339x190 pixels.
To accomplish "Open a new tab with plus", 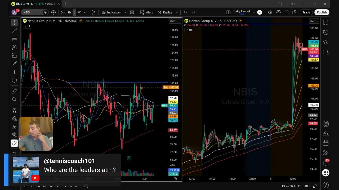I will 65,4.
